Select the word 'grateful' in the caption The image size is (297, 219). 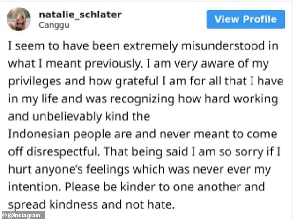pyautogui.click(x=137, y=82)
